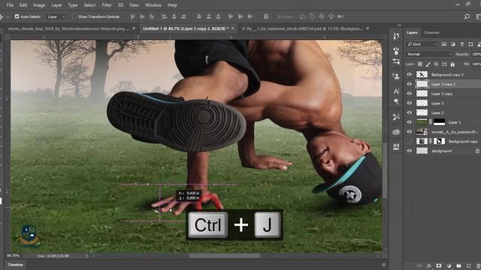Click the Align right edges icon

coord(183,16)
